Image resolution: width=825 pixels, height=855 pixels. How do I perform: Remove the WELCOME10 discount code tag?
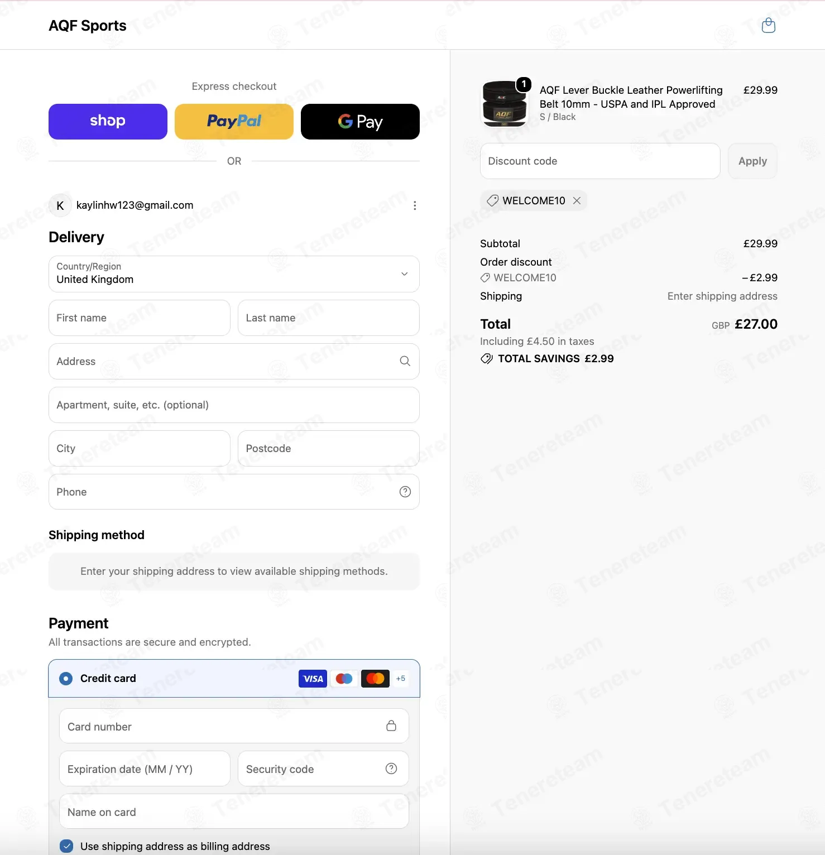click(x=577, y=200)
